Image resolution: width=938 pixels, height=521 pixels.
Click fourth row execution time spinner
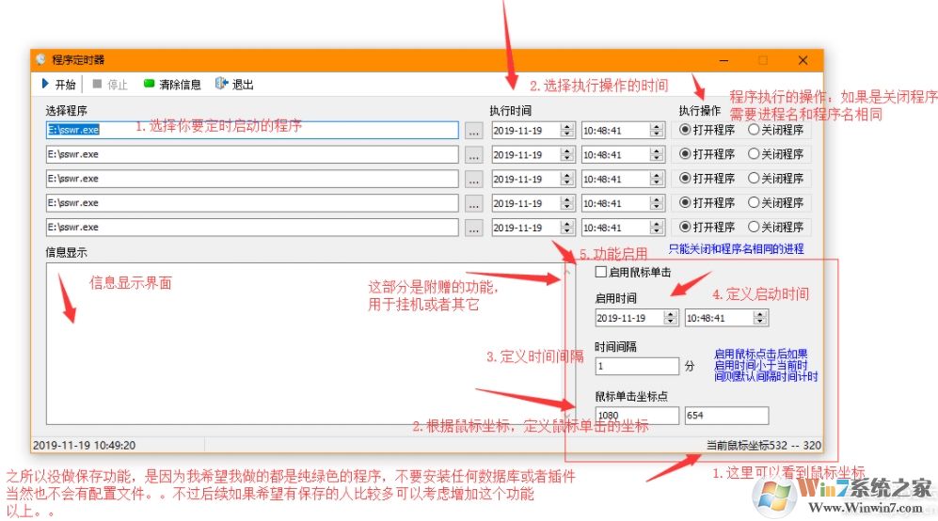coord(657,203)
